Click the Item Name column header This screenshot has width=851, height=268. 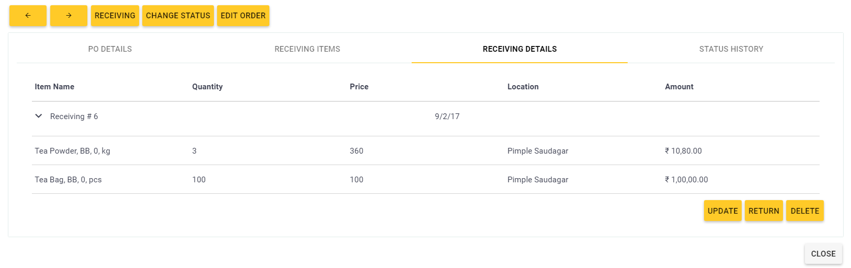tap(54, 87)
